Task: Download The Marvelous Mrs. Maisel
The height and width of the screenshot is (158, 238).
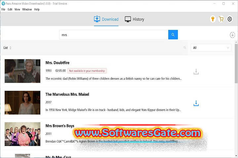Action: point(196,103)
